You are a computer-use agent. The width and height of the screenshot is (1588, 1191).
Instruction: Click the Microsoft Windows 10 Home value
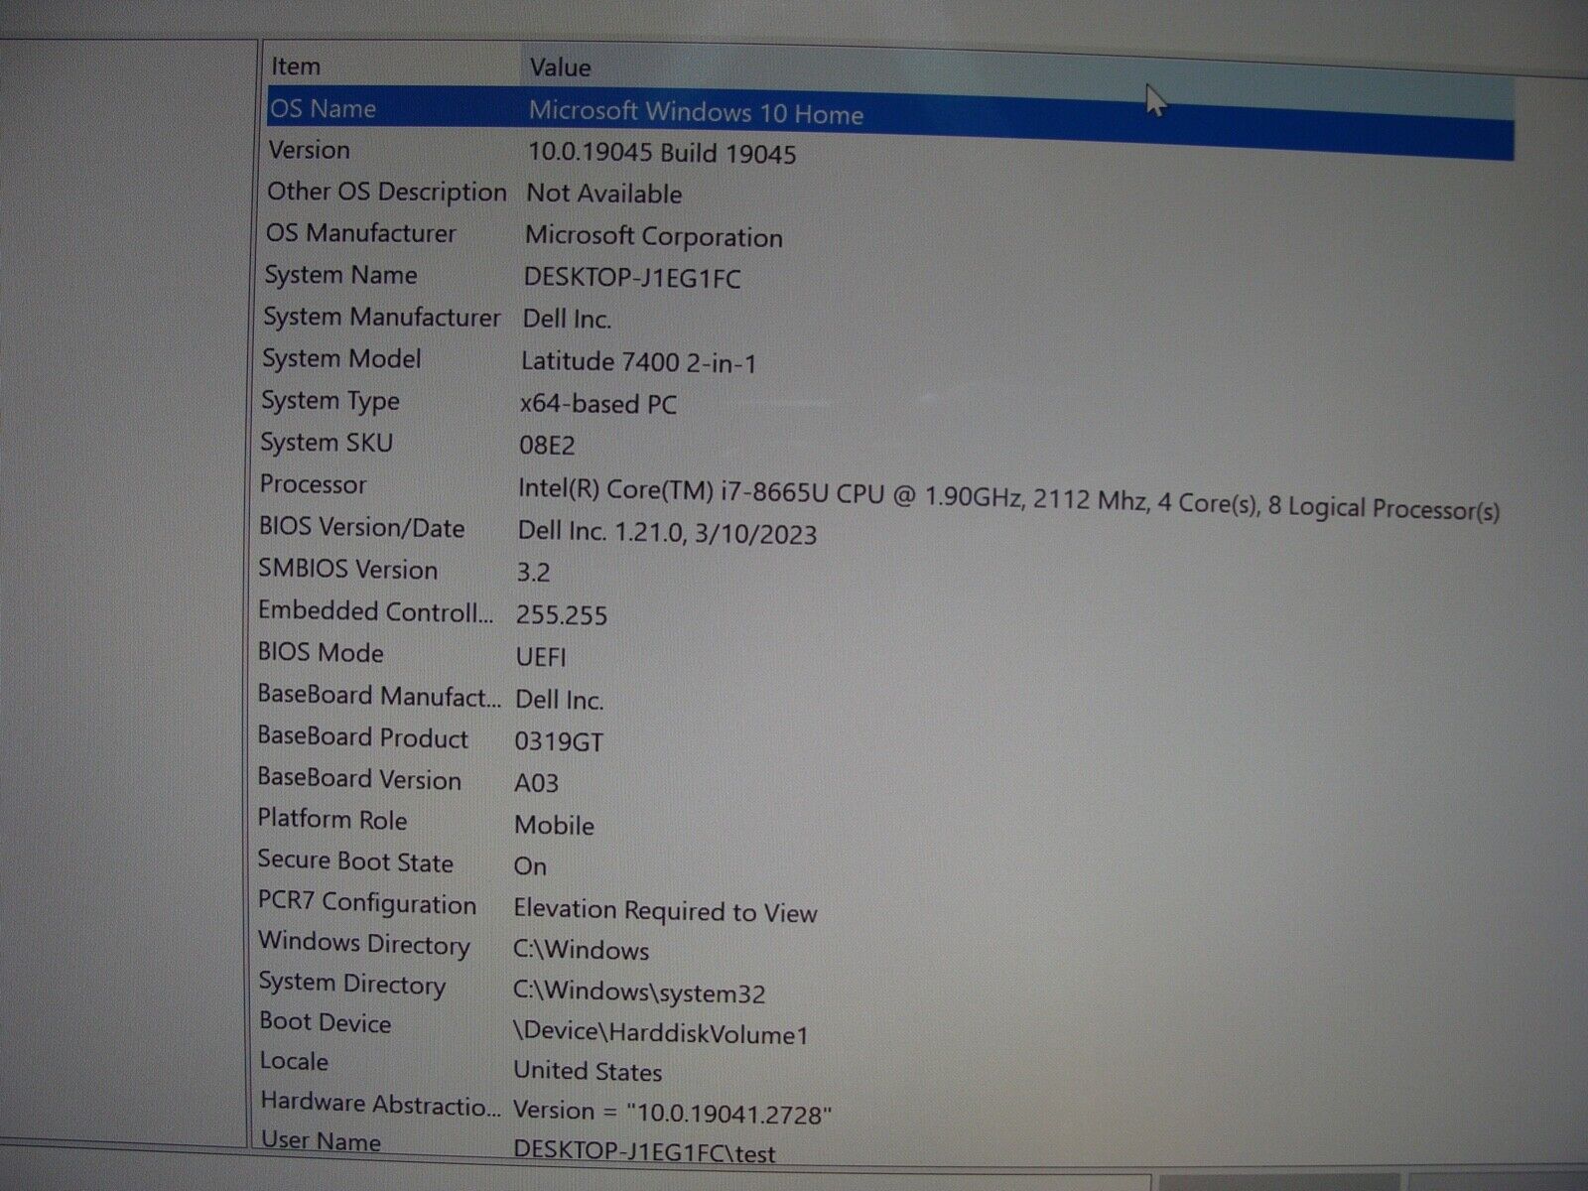click(x=696, y=112)
